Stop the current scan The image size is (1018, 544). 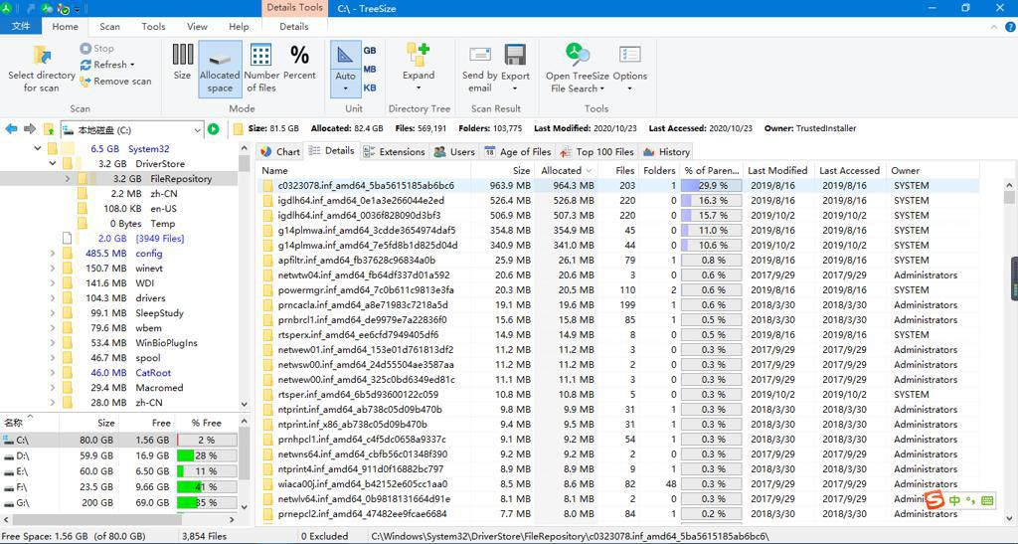click(x=96, y=48)
